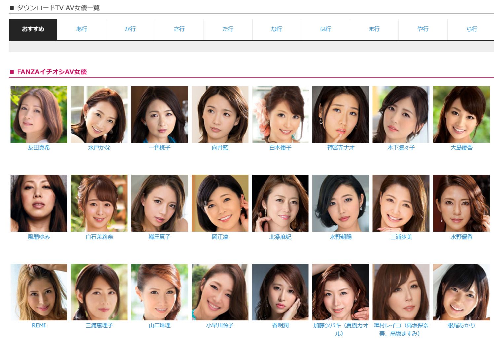Click the 神宮寺ナオ thumbnail image
Viewport: 494px width, 344px height.
[340, 114]
